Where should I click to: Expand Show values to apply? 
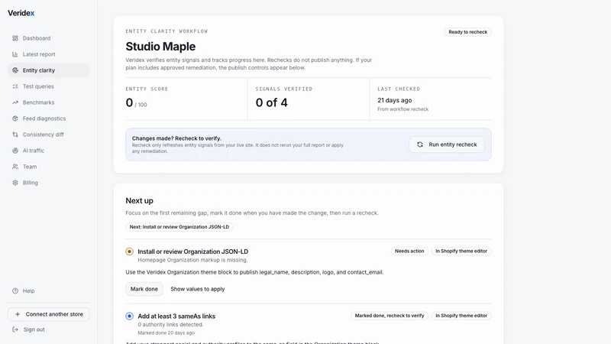(198, 289)
